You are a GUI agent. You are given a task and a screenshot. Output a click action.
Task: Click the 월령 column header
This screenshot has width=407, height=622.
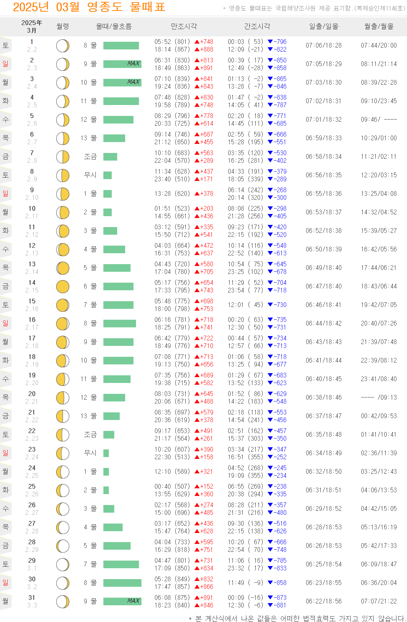point(63,27)
